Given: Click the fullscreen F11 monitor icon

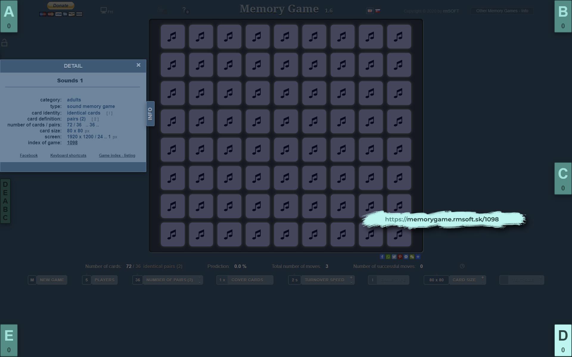Looking at the screenshot, I should 104,10.
